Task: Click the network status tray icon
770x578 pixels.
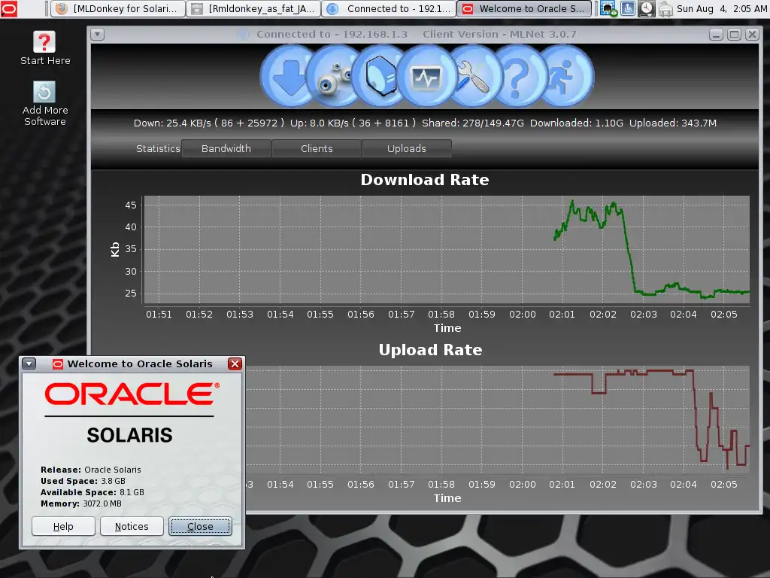Action: (x=609, y=9)
